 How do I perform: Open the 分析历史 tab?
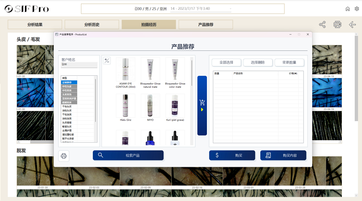tap(92, 24)
